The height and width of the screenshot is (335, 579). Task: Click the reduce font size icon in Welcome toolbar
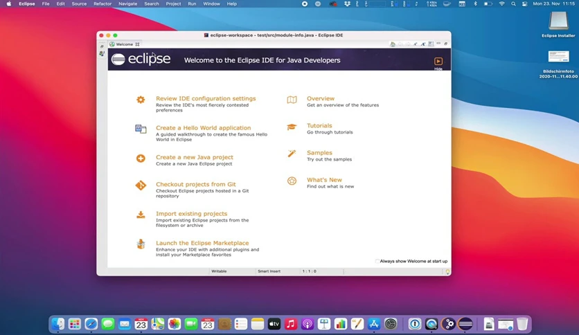[x=416, y=44]
